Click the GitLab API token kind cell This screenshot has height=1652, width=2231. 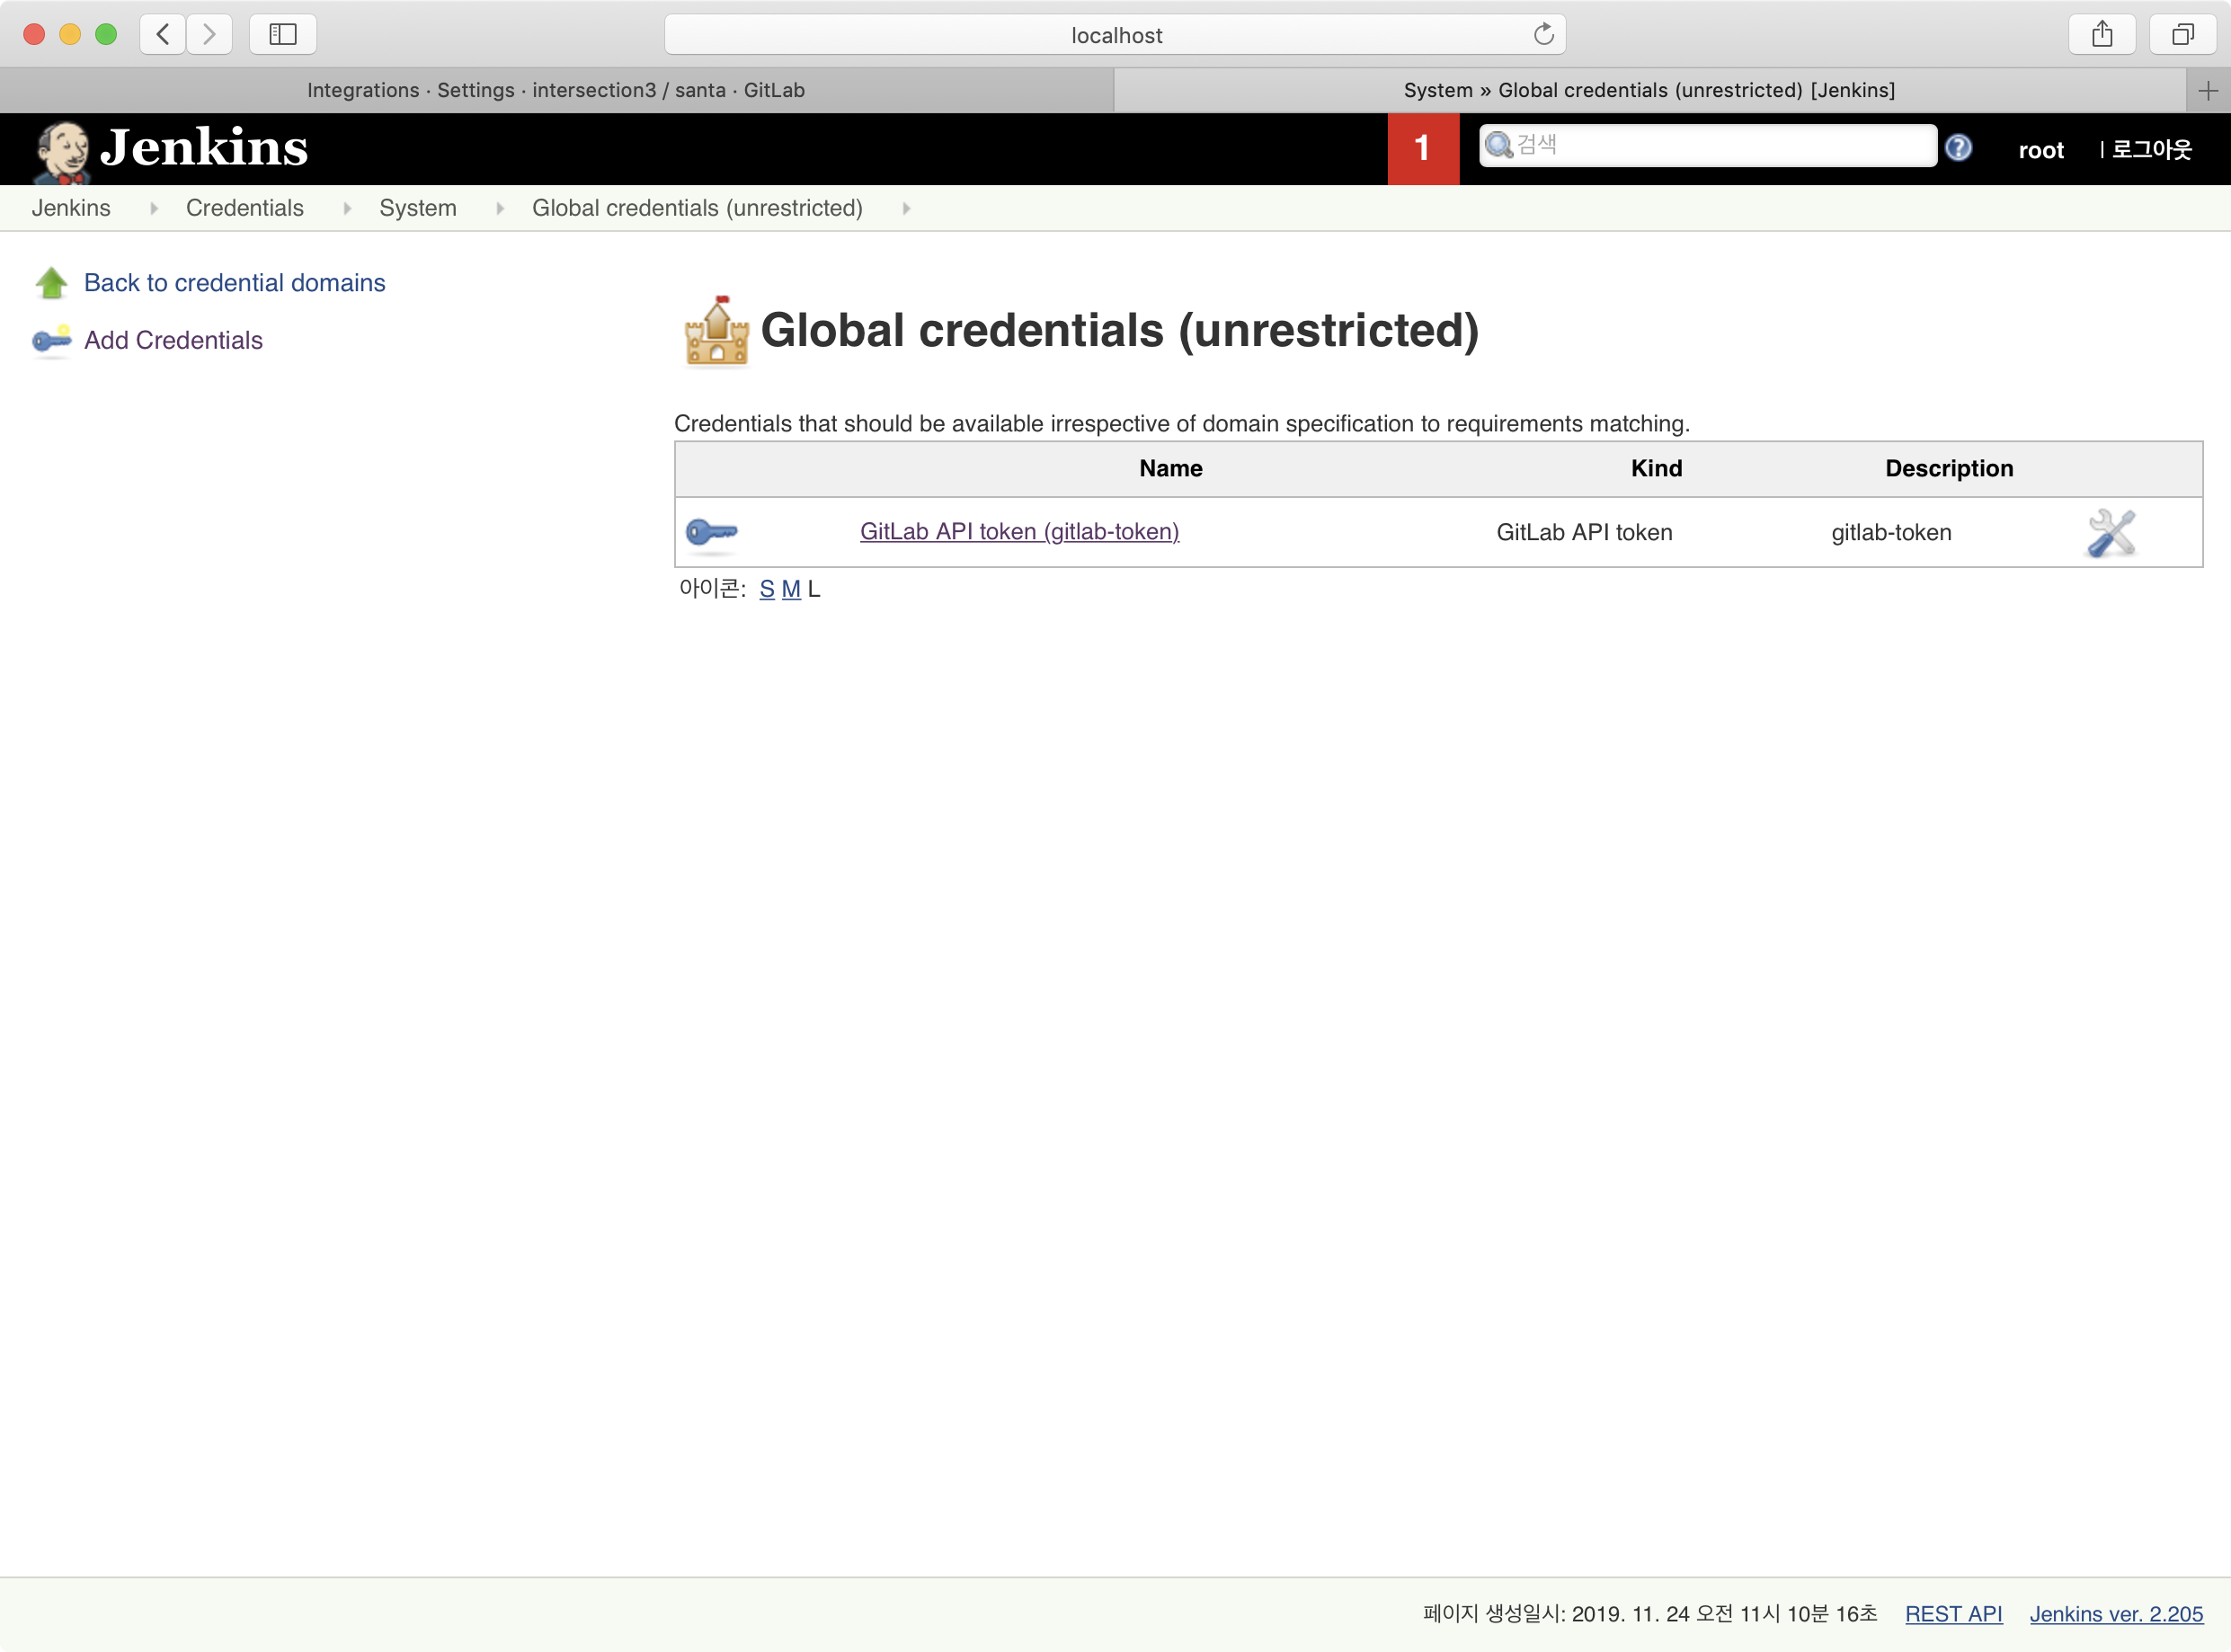[x=1584, y=532]
